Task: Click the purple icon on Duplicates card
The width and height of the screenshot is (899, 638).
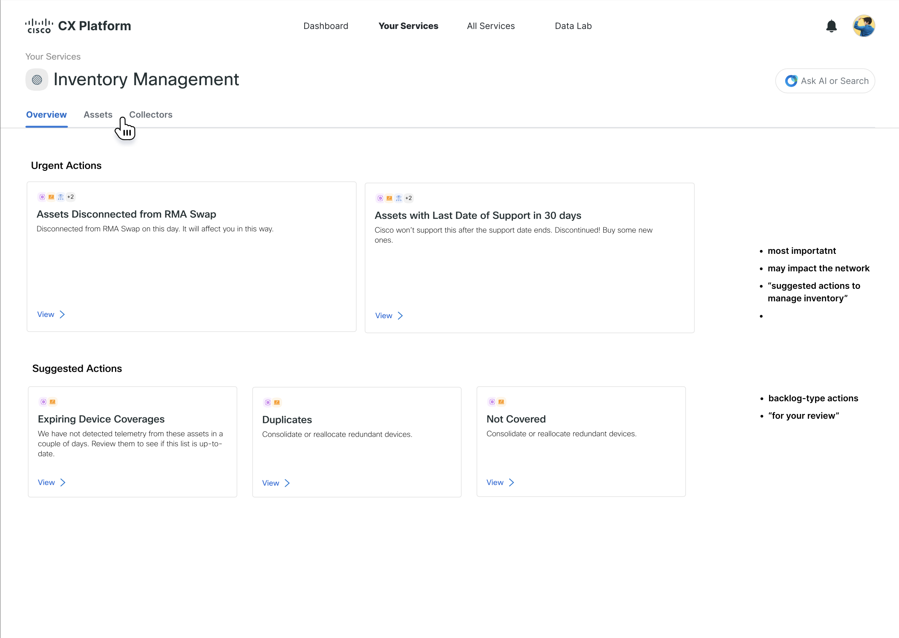Action: [268, 402]
